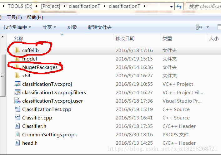This screenshot has width=221, height=155.
Task: Select Classifier.cpp file icon
Action: [18, 118]
